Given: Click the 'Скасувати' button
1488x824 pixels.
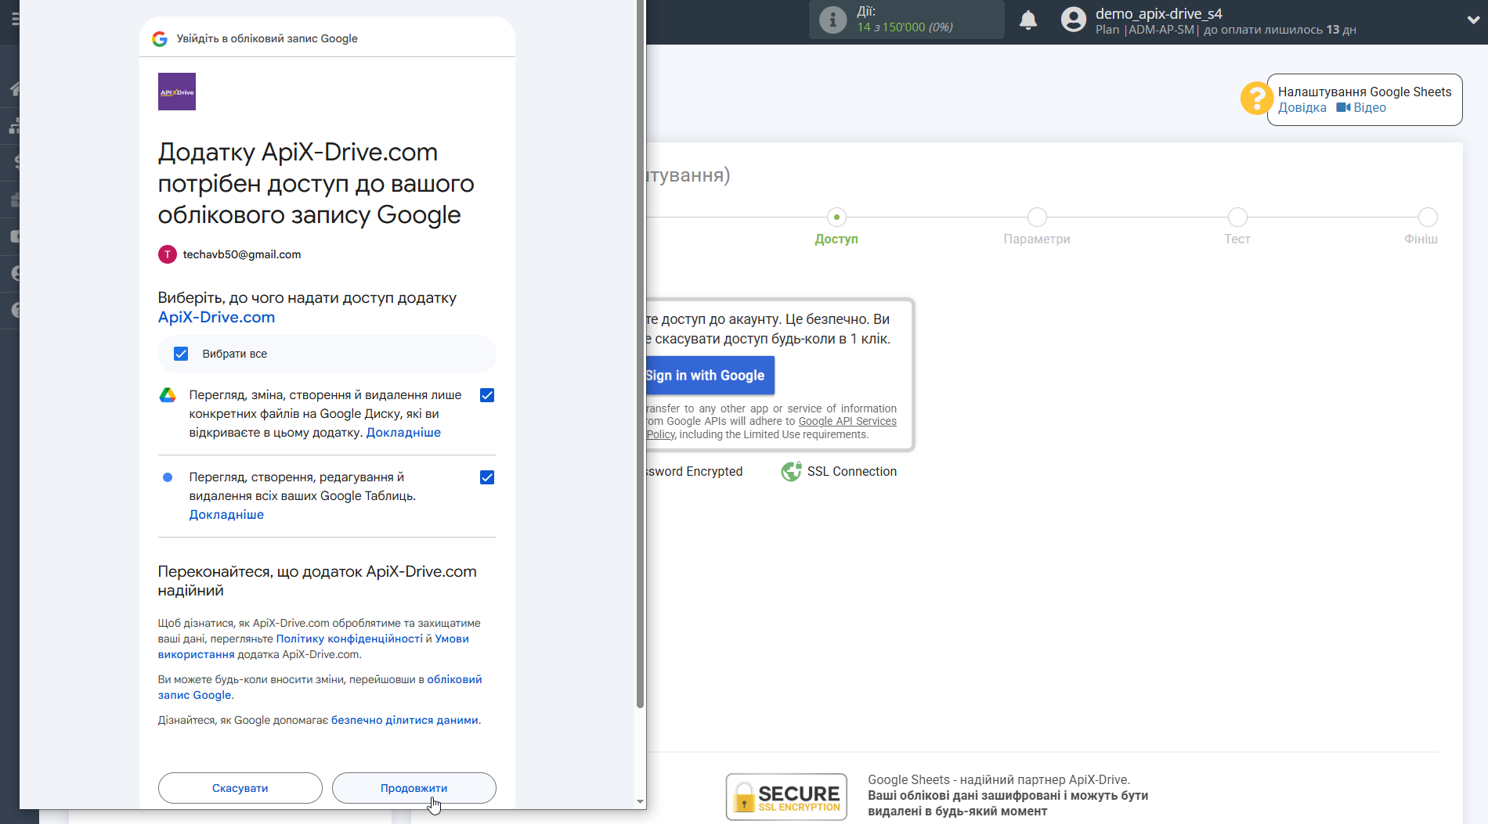Looking at the screenshot, I should click(x=240, y=788).
